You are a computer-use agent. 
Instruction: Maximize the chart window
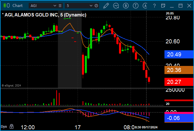pyautogui.click(x=180, y=6)
